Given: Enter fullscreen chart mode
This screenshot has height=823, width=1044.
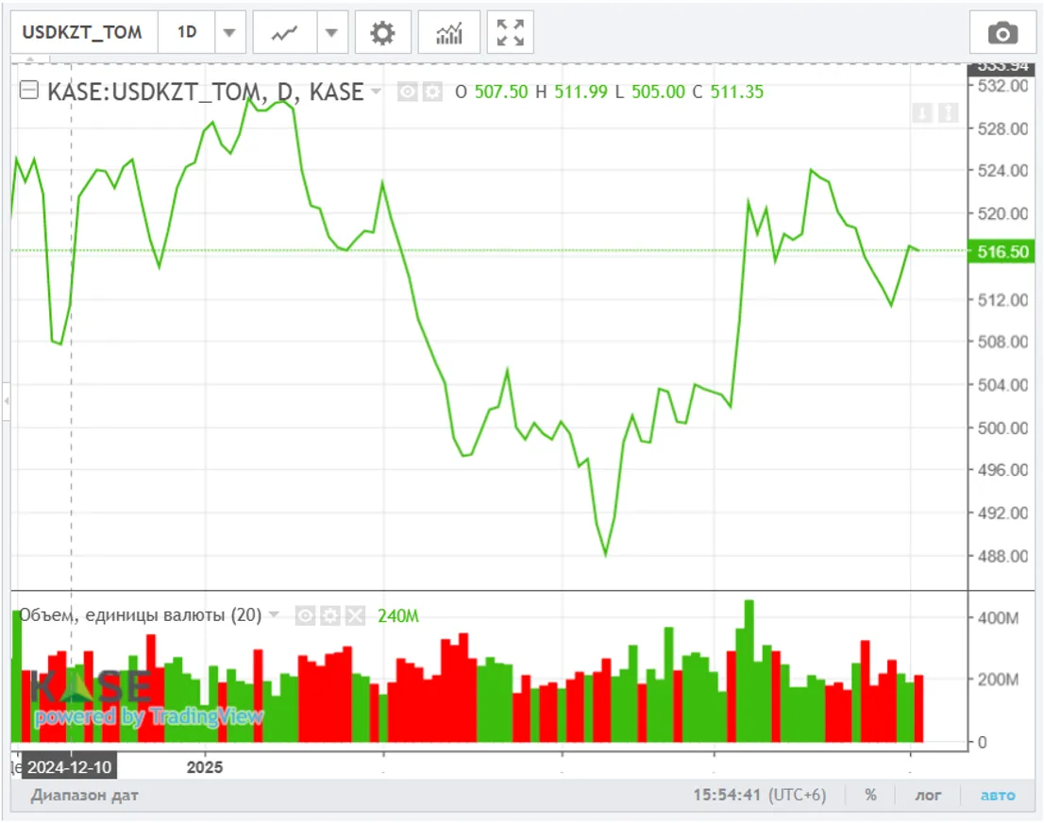Looking at the screenshot, I should pyautogui.click(x=511, y=33).
